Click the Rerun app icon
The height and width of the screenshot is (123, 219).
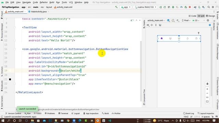pos(160,7)
